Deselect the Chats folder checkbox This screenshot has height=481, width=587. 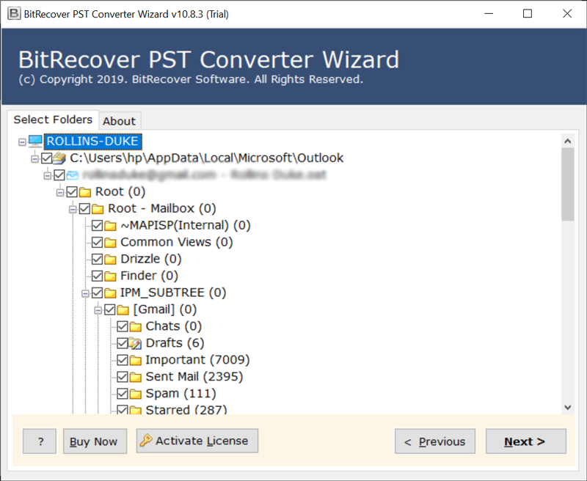click(123, 326)
